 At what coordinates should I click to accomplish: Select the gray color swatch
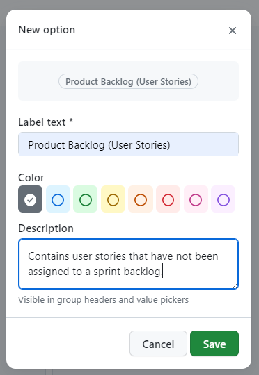pos(30,199)
